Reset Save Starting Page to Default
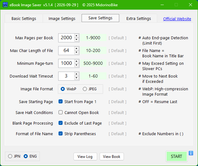 [117, 102]
